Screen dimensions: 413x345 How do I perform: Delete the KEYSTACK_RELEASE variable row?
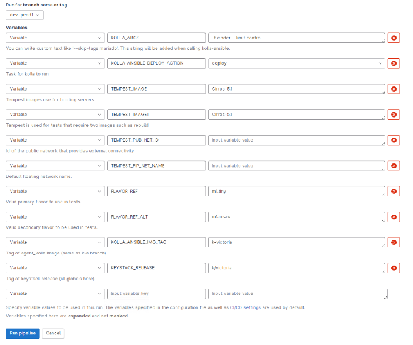394,268
